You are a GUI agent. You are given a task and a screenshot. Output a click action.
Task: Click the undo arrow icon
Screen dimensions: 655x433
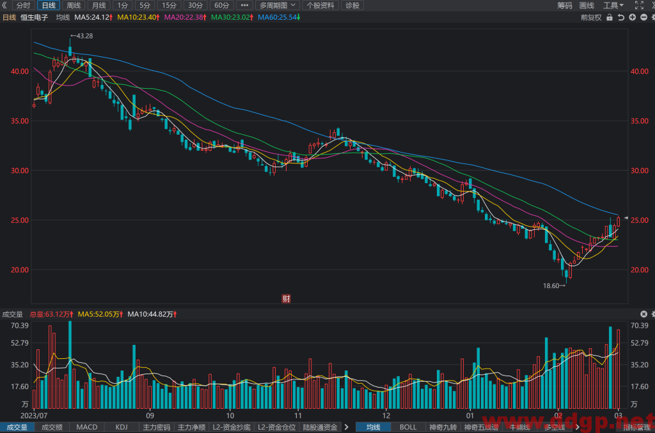(621, 17)
